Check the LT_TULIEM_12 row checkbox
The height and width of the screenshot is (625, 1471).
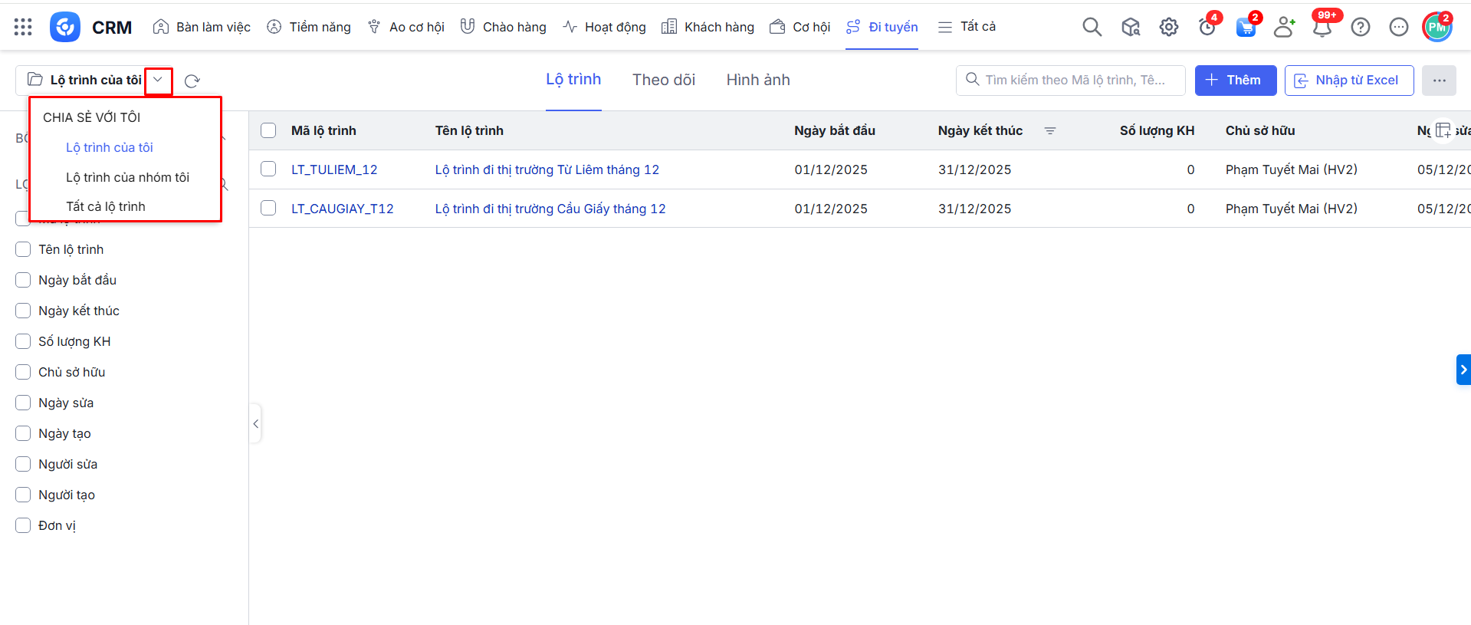[x=268, y=169]
